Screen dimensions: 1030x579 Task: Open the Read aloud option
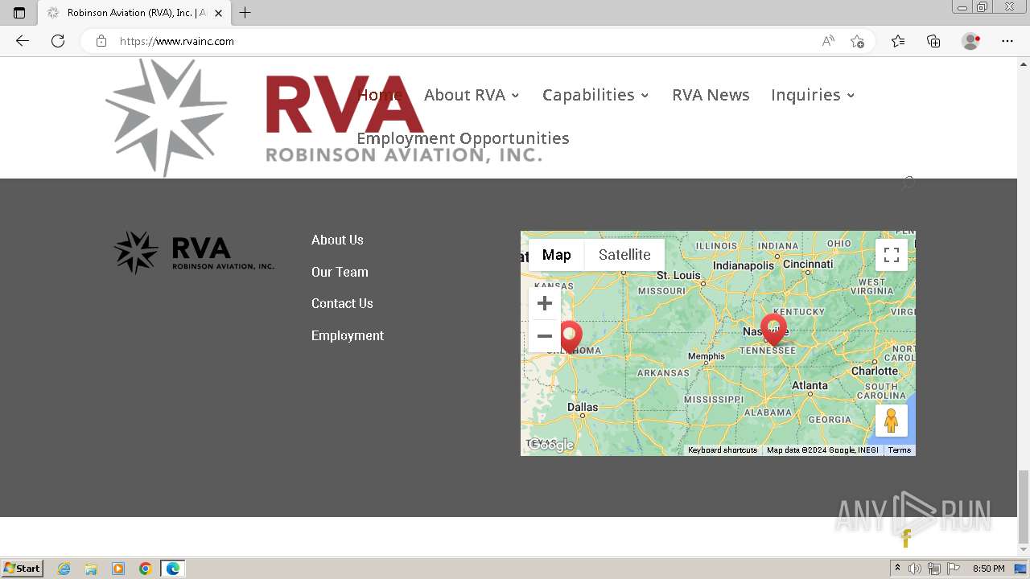click(828, 41)
